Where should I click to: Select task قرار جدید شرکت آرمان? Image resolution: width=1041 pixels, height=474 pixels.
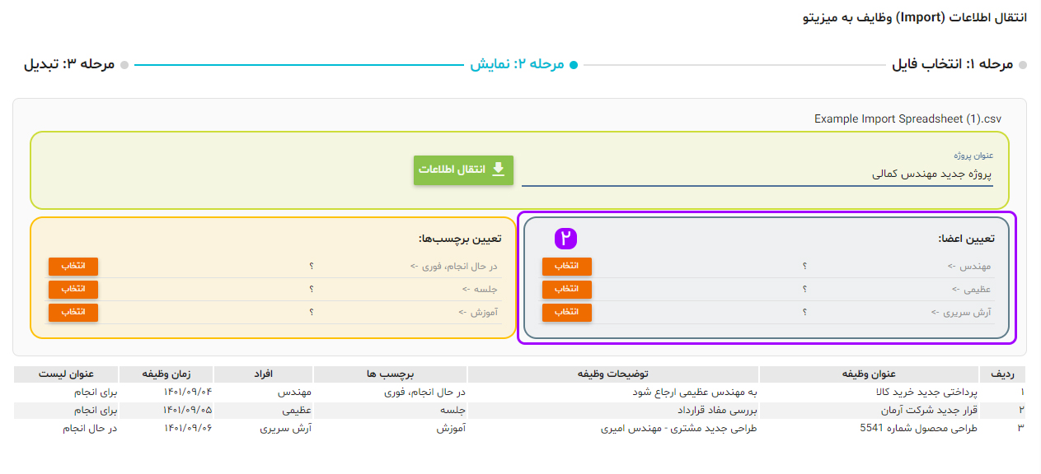click(928, 409)
